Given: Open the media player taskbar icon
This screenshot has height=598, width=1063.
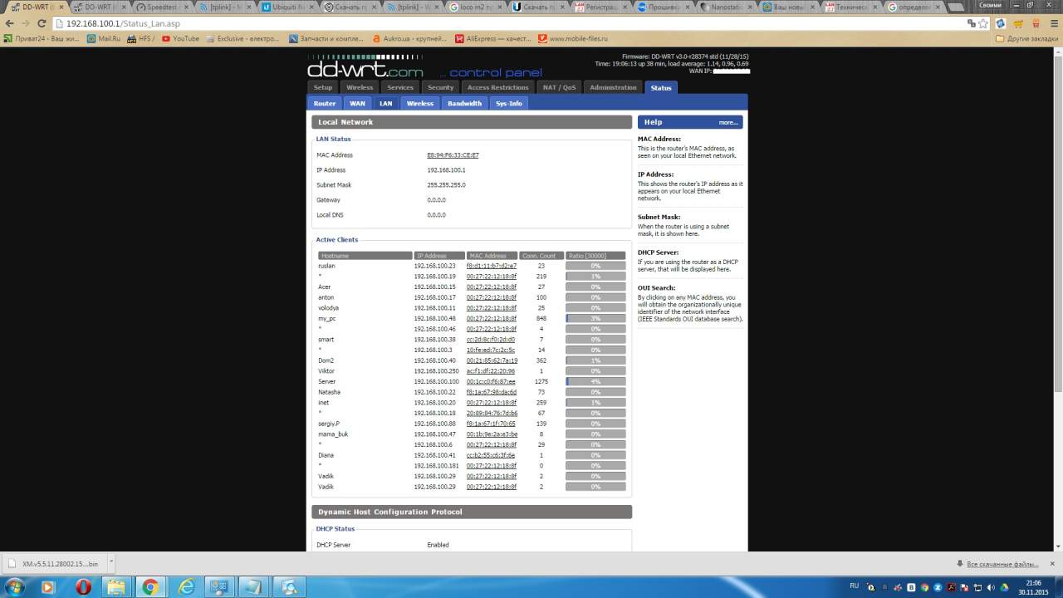Looking at the screenshot, I should pos(47,586).
